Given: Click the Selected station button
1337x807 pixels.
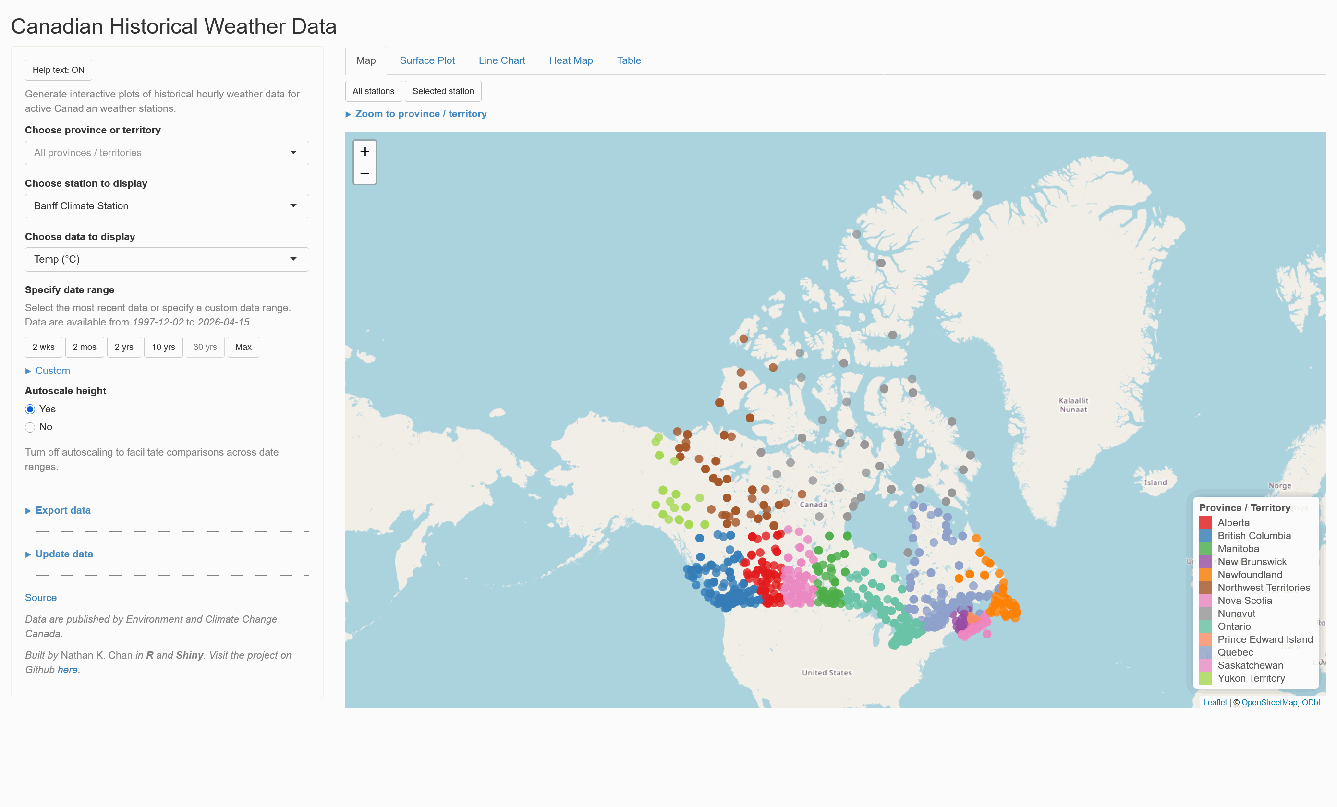Looking at the screenshot, I should coord(443,91).
